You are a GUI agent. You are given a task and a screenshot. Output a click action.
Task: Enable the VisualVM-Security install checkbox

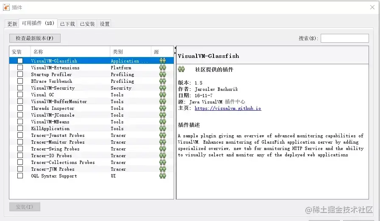[x=20, y=88]
